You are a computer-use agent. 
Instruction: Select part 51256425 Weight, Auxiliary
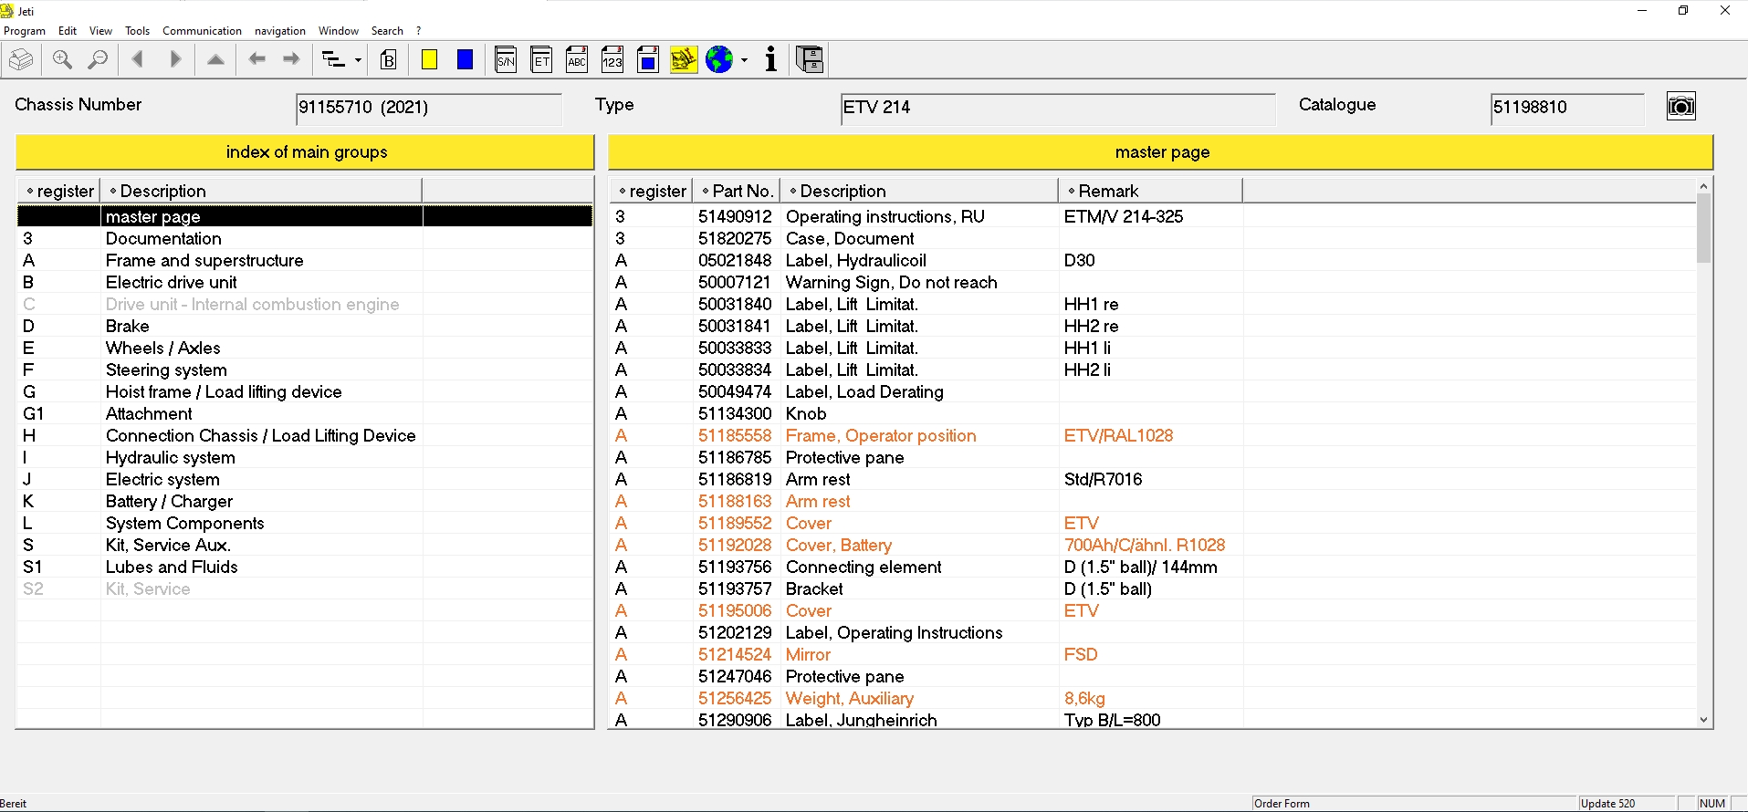[1153, 698]
